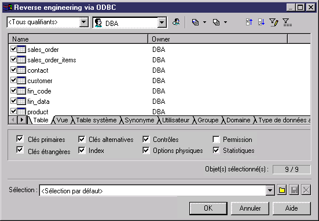
Task: Uncheck the sales_order table checkbox
Action: coord(13,49)
